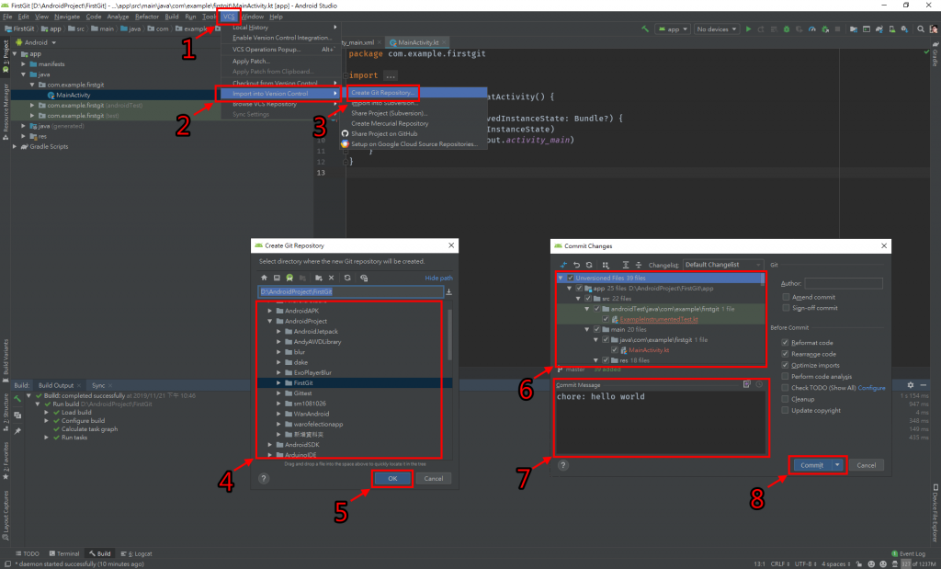Open the No devices dropdown
The height and width of the screenshot is (569, 941).
[717, 28]
